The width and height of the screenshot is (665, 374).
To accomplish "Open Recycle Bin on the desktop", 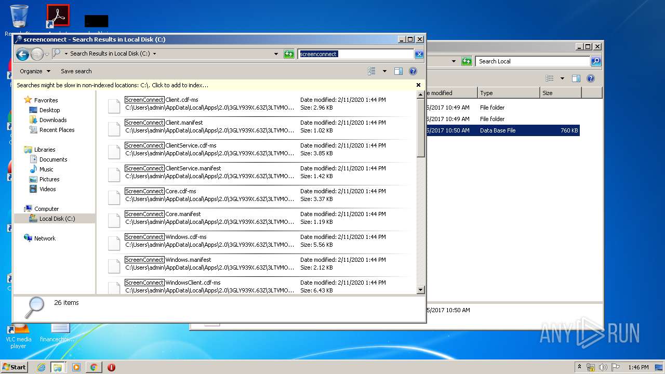I will click(19, 17).
